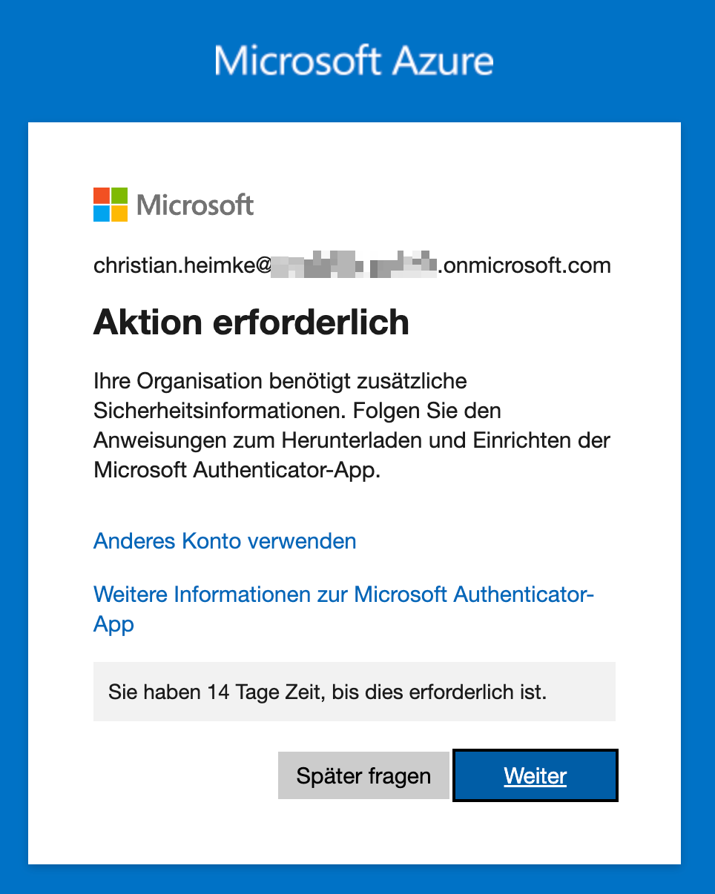
Task: Click the green square of the Microsoft logo
Action: point(119,196)
